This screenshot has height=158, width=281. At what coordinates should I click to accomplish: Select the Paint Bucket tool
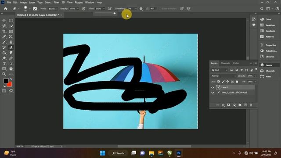pos(4,53)
